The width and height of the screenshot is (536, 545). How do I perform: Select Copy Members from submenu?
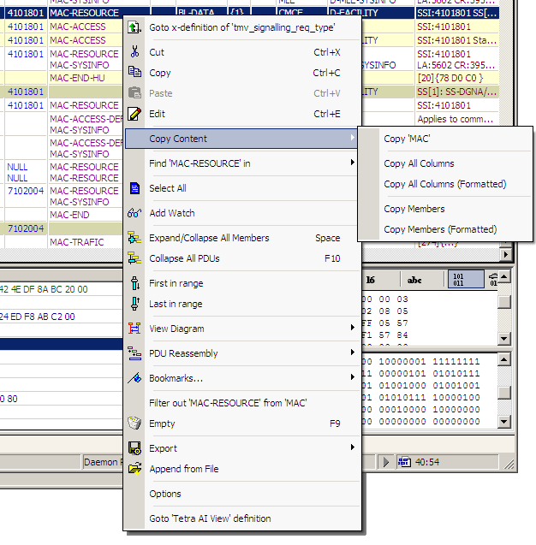414,209
